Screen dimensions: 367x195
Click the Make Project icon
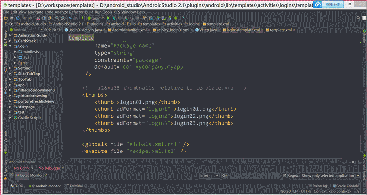pyautogui.click(x=83, y=18)
